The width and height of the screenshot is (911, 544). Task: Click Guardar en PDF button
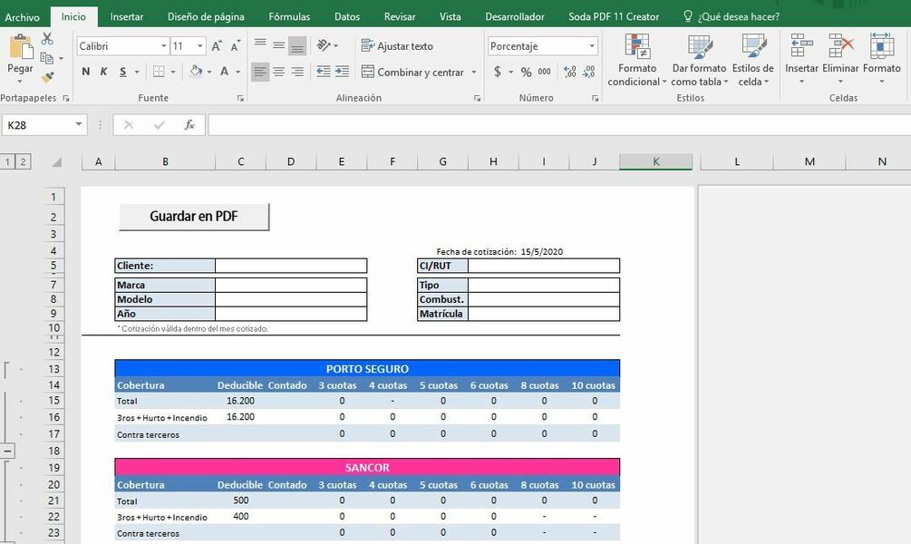tap(194, 216)
